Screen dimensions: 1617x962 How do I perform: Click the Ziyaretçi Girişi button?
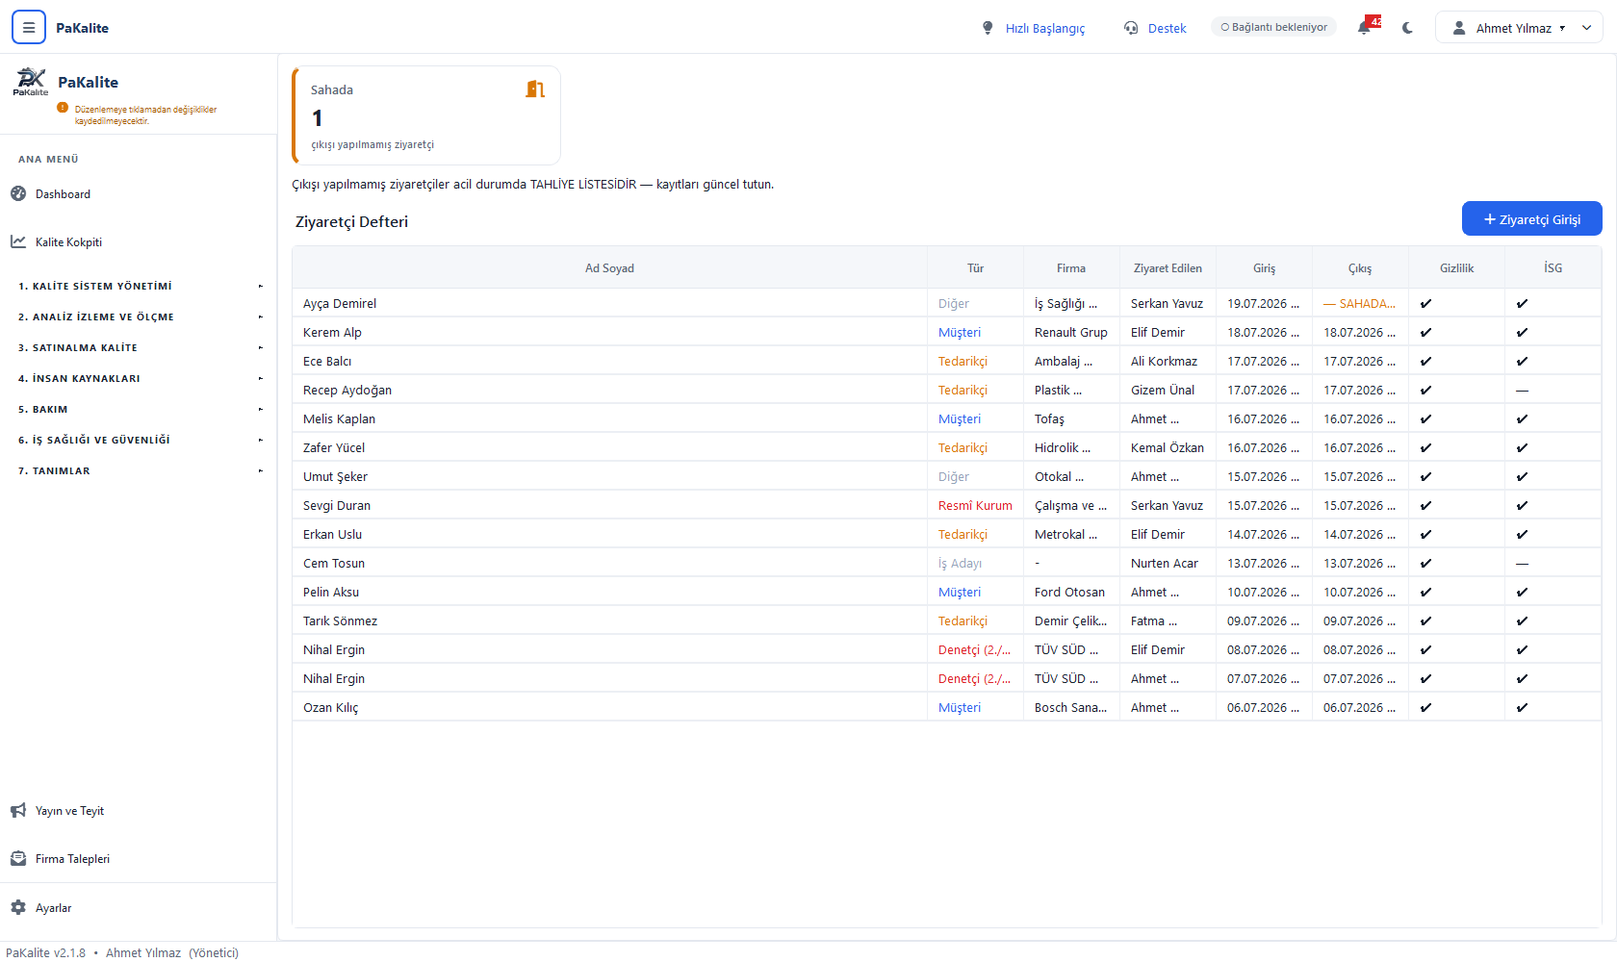1531,218
